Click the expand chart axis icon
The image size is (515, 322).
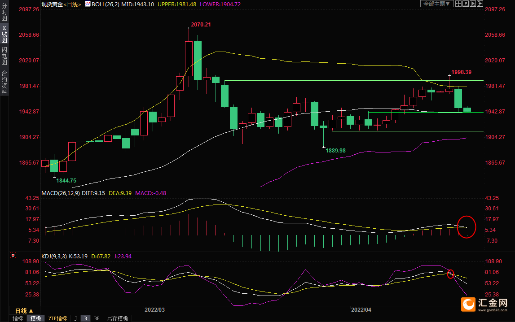pos(473,4)
